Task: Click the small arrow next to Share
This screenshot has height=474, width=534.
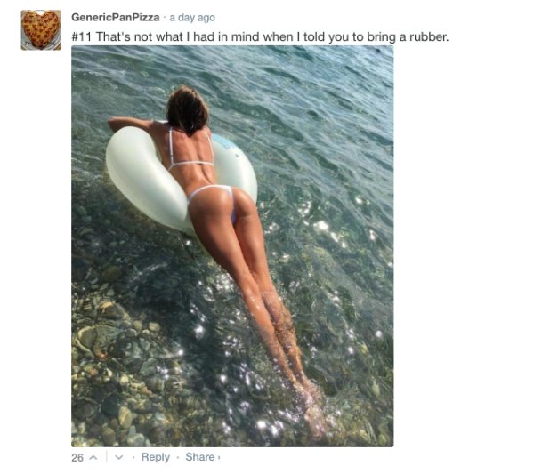Action: coord(219,458)
